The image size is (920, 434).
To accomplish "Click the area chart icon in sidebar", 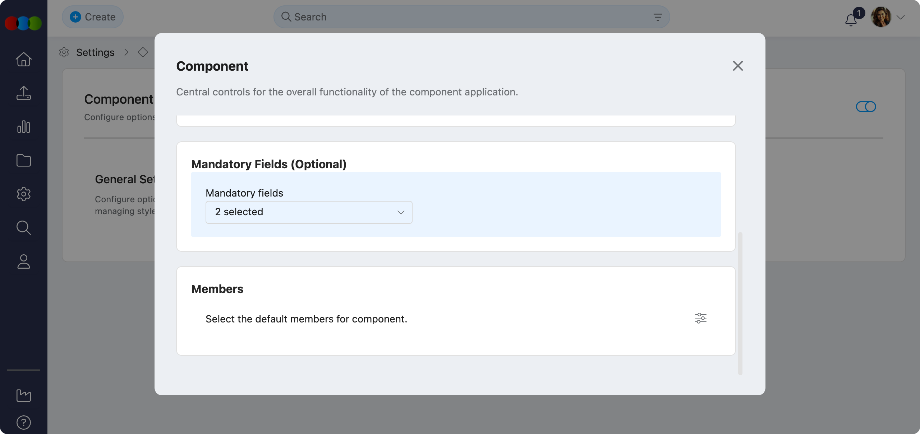I will (24, 395).
